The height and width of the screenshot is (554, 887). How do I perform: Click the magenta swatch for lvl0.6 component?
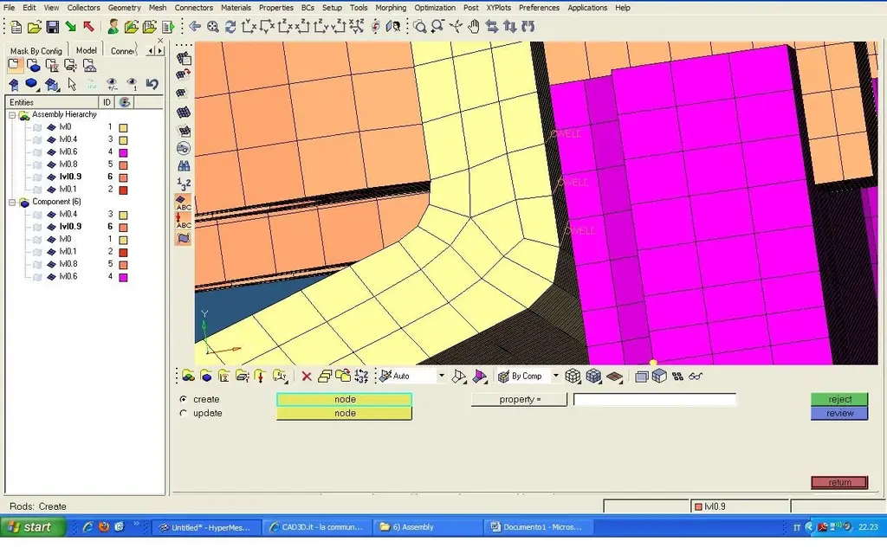pos(123,277)
